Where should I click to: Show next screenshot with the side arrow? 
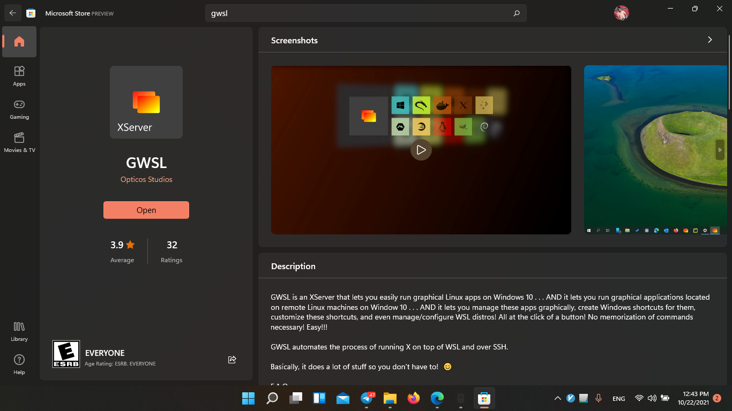(x=720, y=150)
